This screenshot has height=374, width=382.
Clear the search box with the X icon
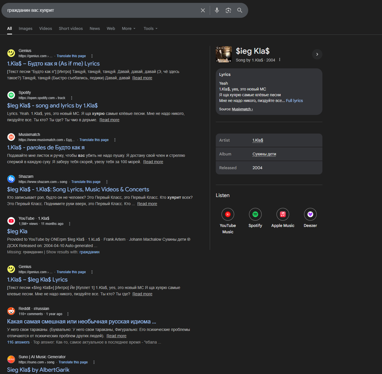pos(203,10)
